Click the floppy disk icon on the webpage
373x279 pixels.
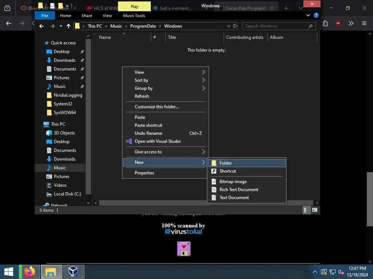(x=184, y=249)
